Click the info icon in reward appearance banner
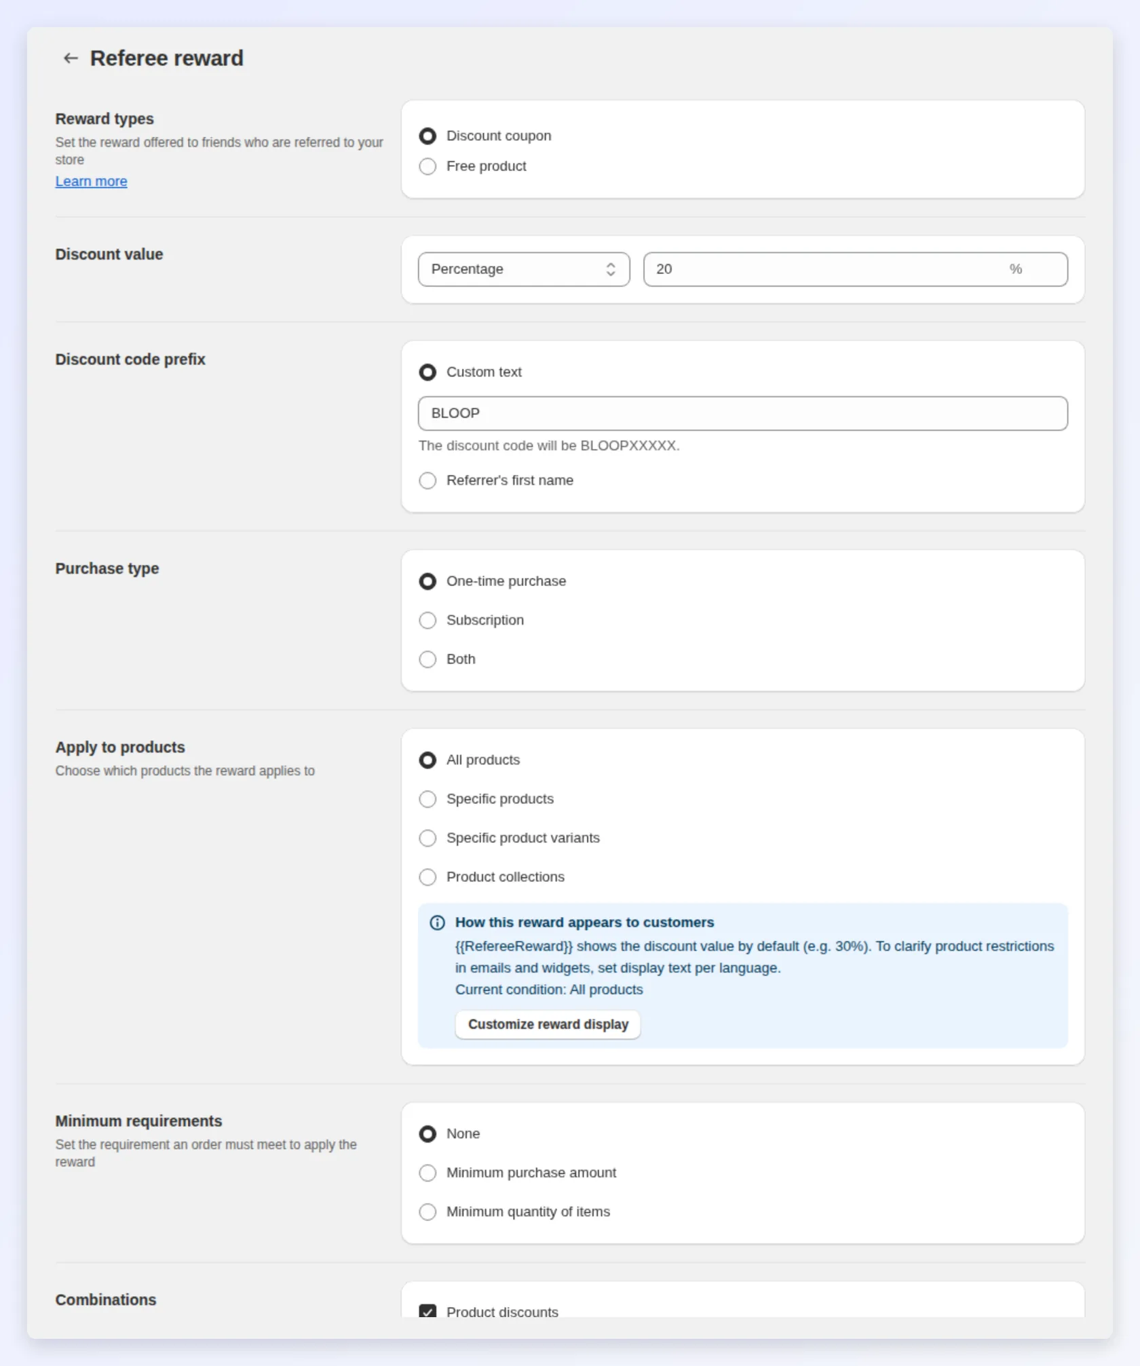Image resolution: width=1140 pixels, height=1366 pixels. [438, 922]
